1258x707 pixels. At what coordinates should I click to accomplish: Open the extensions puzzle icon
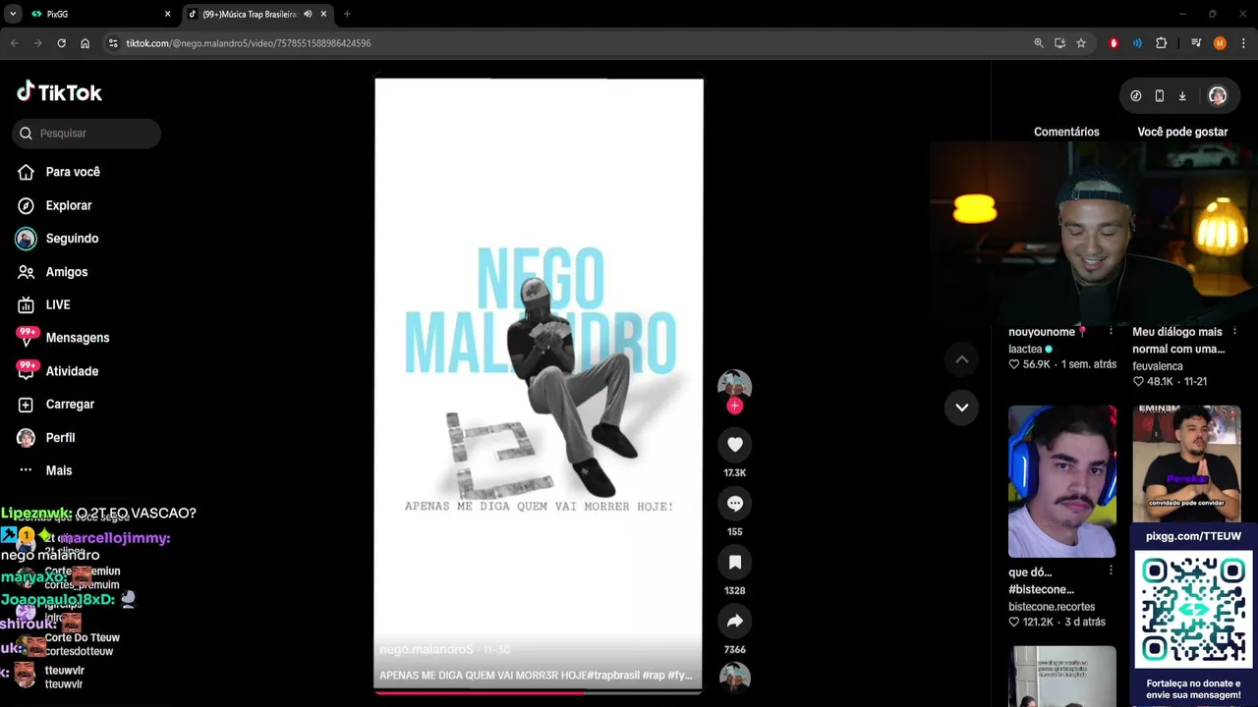pyautogui.click(x=1162, y=43)
